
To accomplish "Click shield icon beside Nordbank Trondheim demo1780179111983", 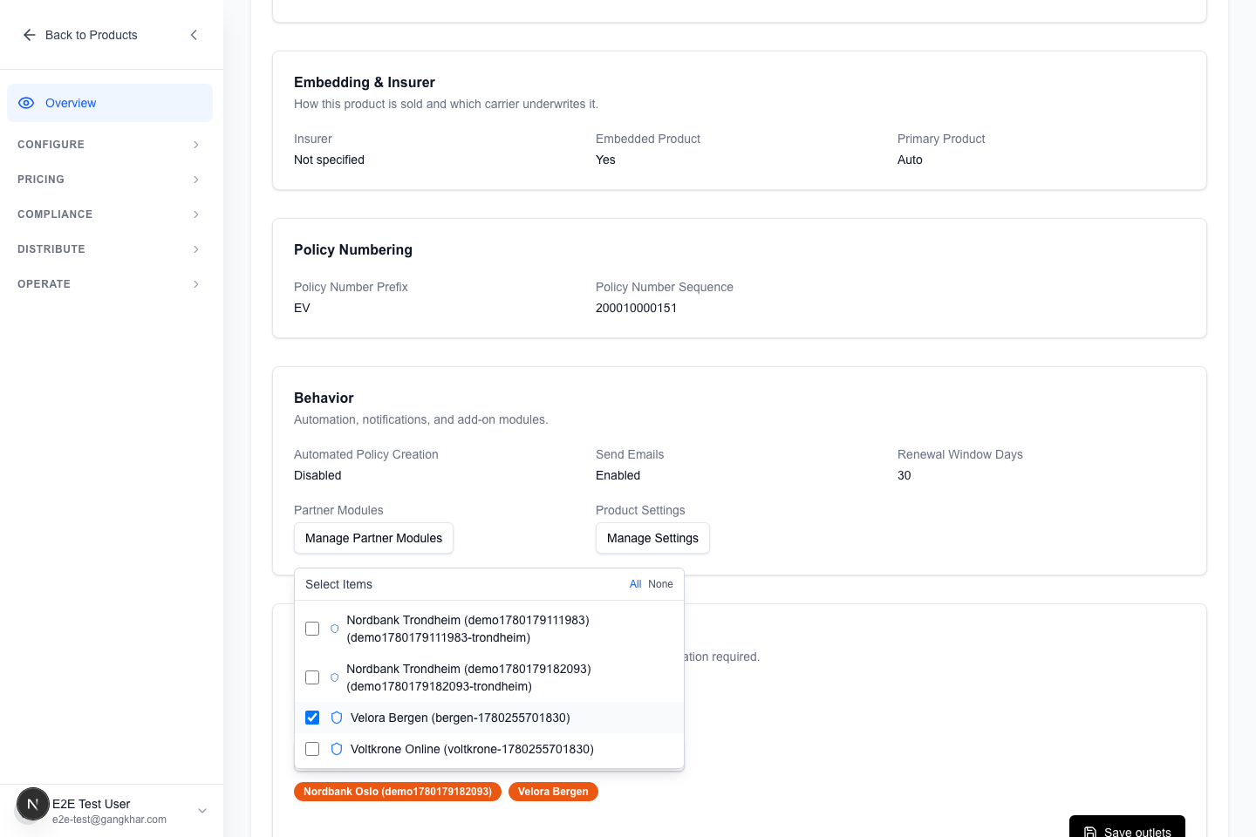I will pyautogui.click(x=334, y=629).
